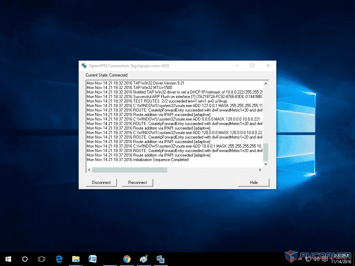Switch to Google Chrome on taskbar
Screen dimensions: 355x266
pos(127,259)
